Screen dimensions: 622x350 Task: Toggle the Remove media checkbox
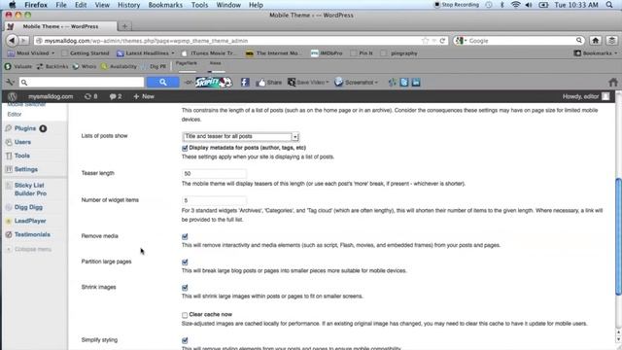coord(185,237)
